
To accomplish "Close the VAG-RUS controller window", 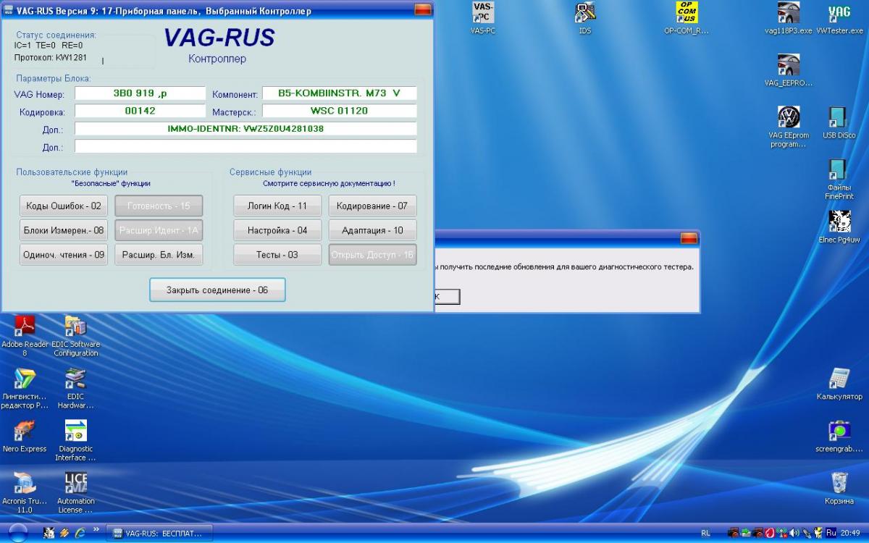I will [422, 10].
